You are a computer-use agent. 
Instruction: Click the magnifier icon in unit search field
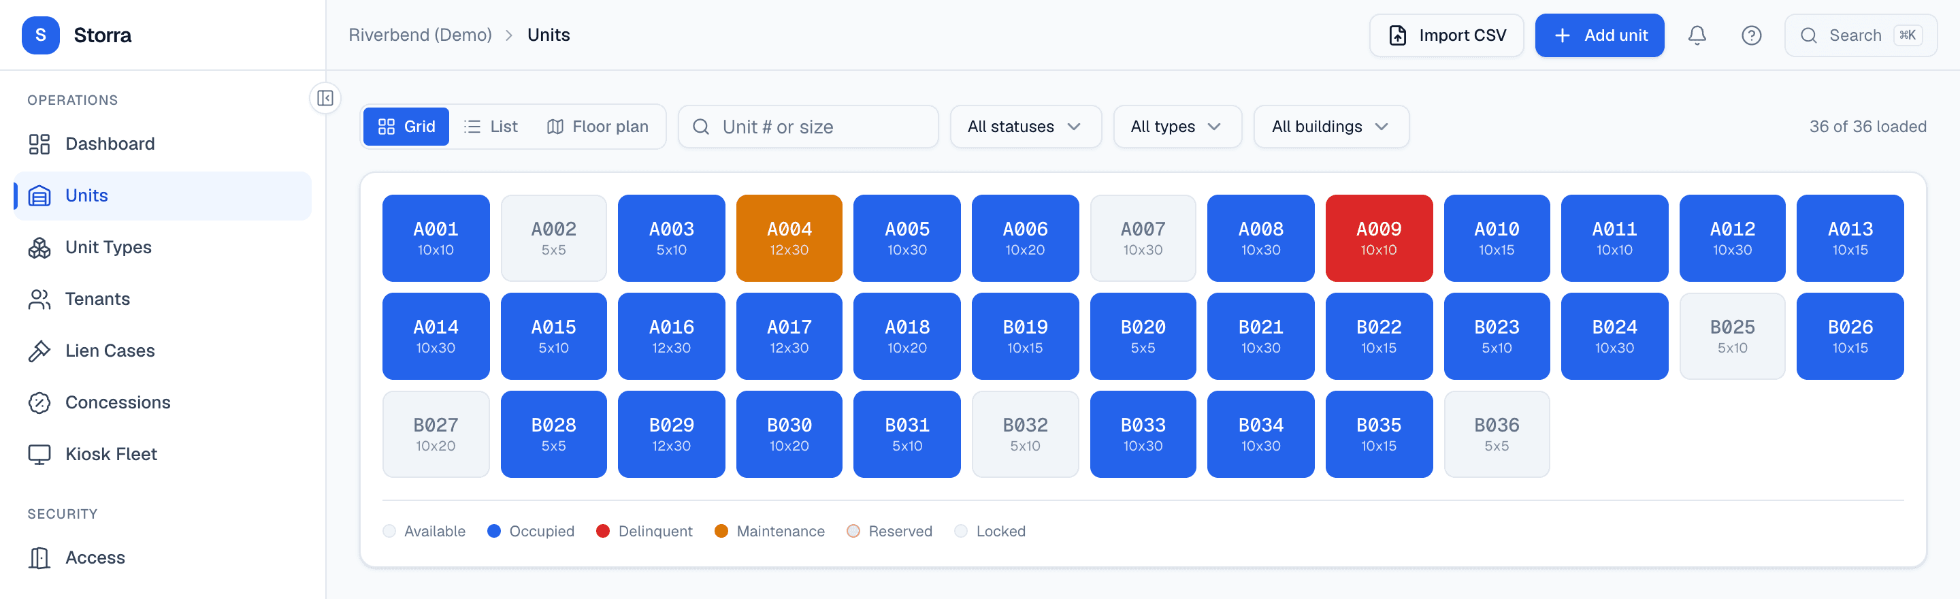(x=701, y=127)
